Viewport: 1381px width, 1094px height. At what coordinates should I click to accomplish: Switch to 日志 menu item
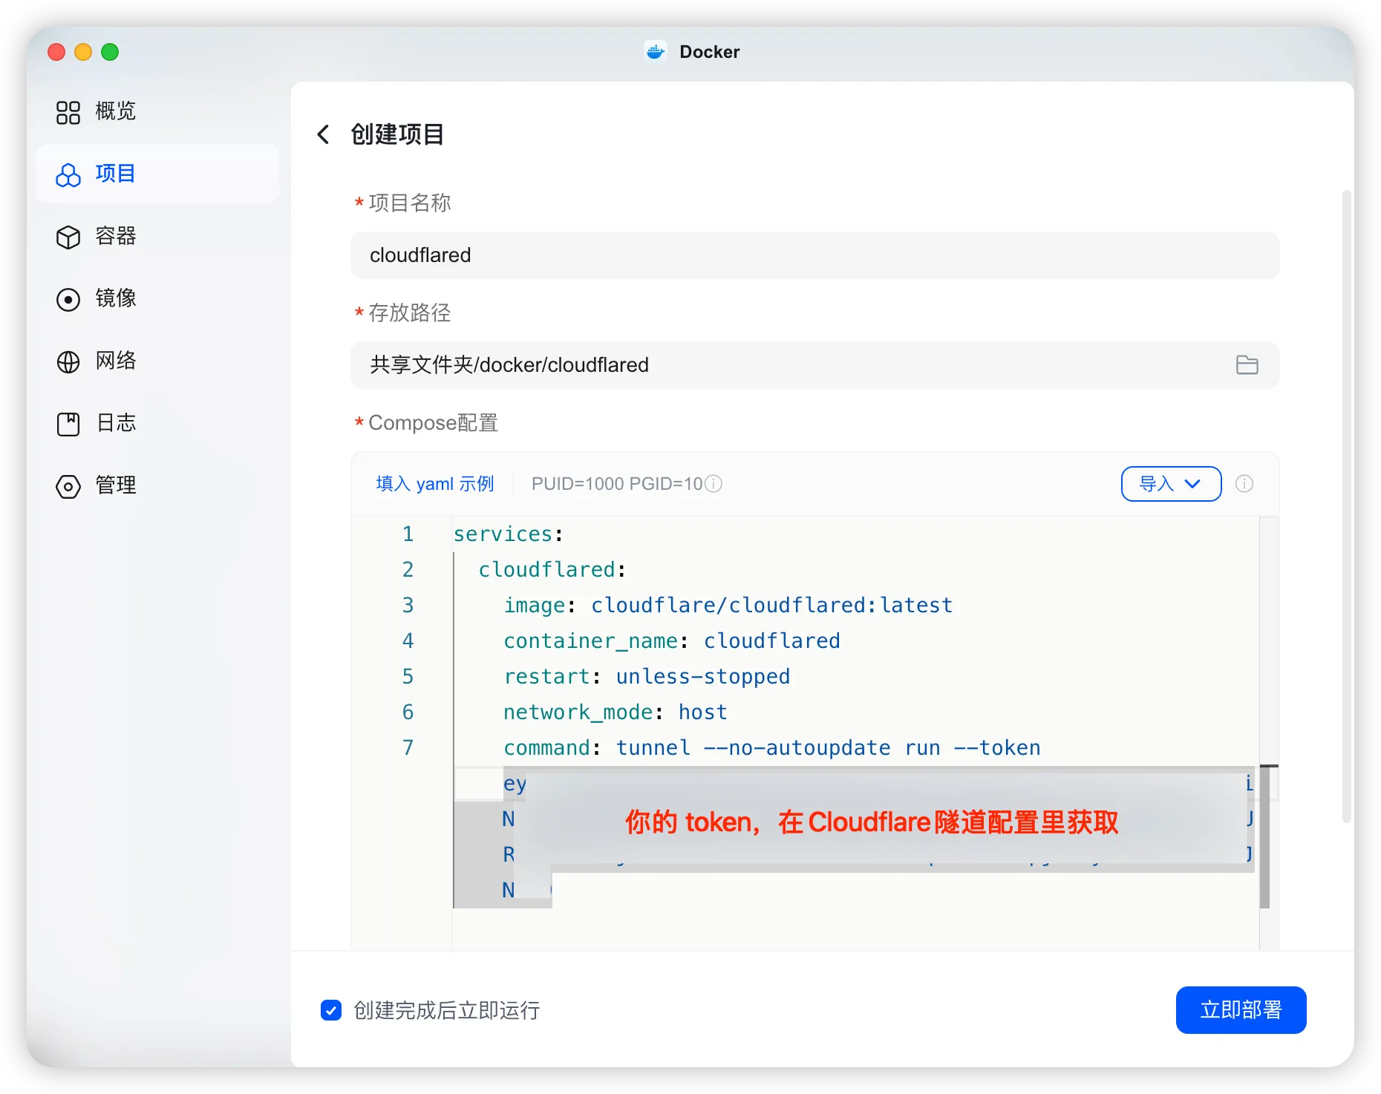pyautogui.click(x=157, y=424)
